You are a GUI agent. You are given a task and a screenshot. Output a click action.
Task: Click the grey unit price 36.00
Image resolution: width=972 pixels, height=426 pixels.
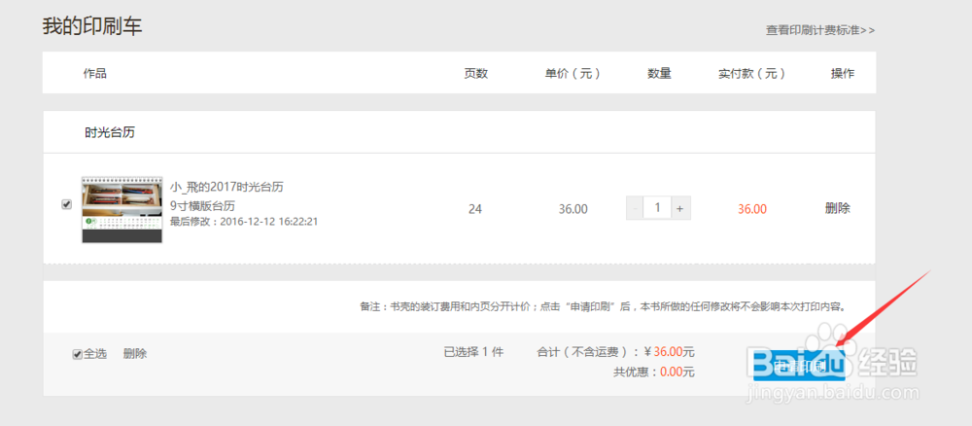coord(573,209)
